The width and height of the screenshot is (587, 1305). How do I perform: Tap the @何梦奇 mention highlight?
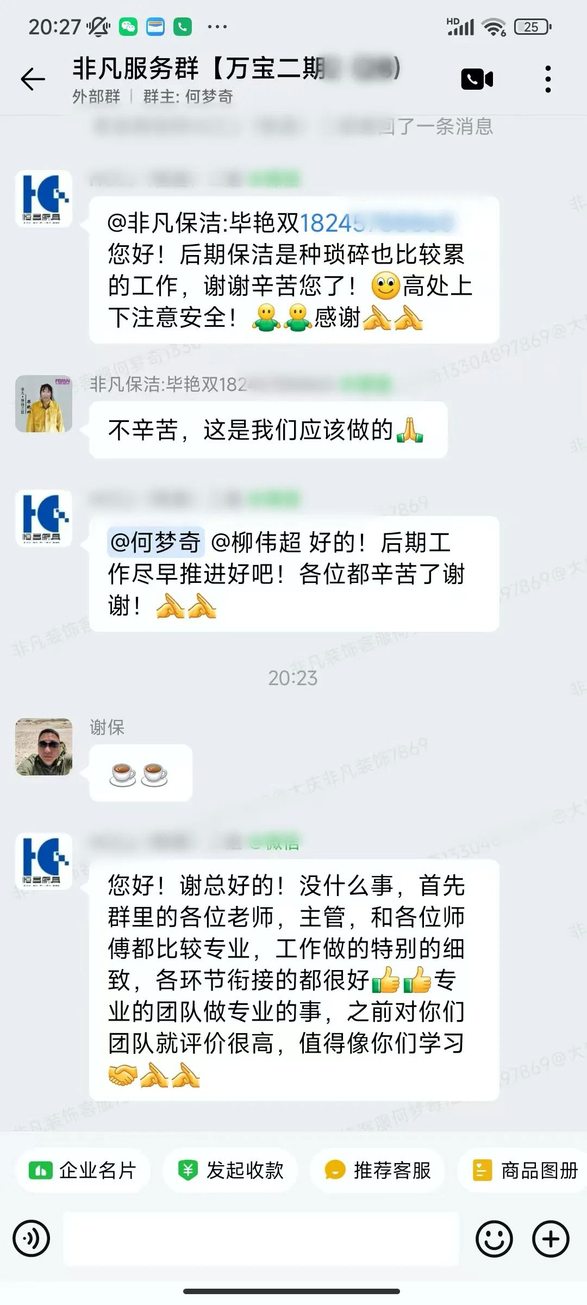tap(156, 542)
